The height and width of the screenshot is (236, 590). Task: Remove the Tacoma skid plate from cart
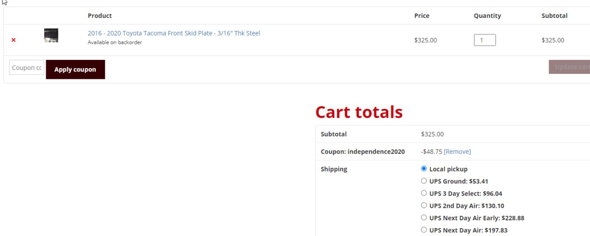click(13, 40)
